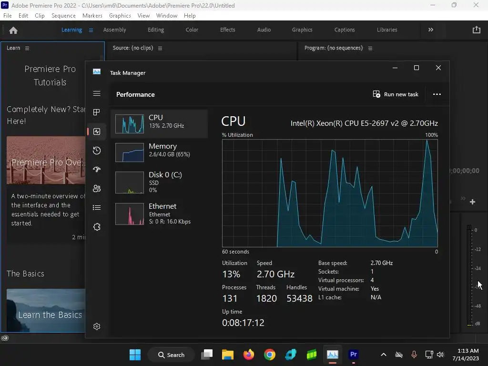The width and height of the screenshot is (488, 366).
Task: Launch Firefox from taskbar
Action: pos(248,355)
